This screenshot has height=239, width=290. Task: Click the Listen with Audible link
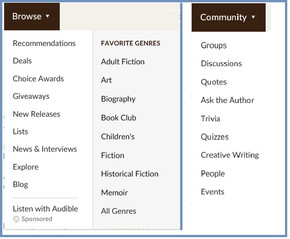45,209
